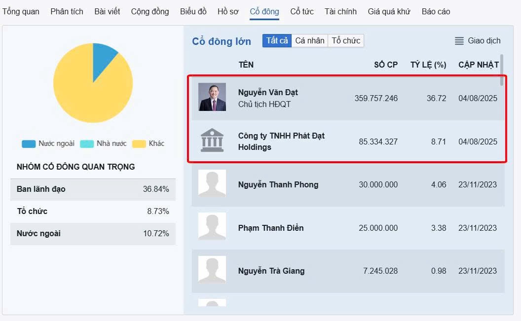Open Nguyễn Văn Đạt's profile photo

point(212,98)
